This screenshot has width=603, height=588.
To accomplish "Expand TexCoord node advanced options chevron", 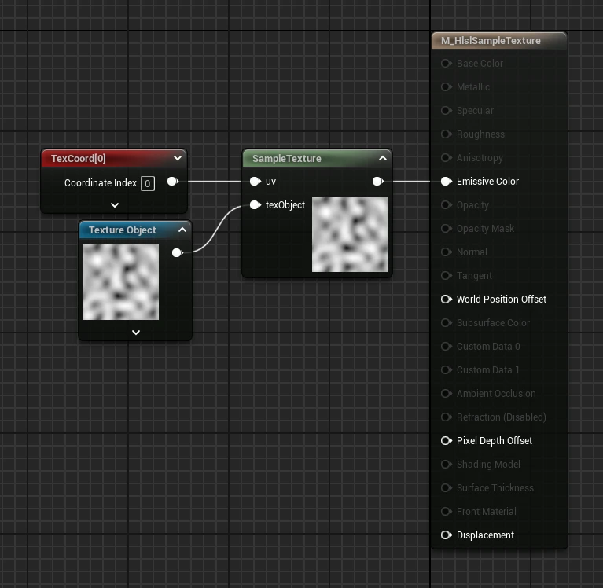I will (x=115, y=205).
